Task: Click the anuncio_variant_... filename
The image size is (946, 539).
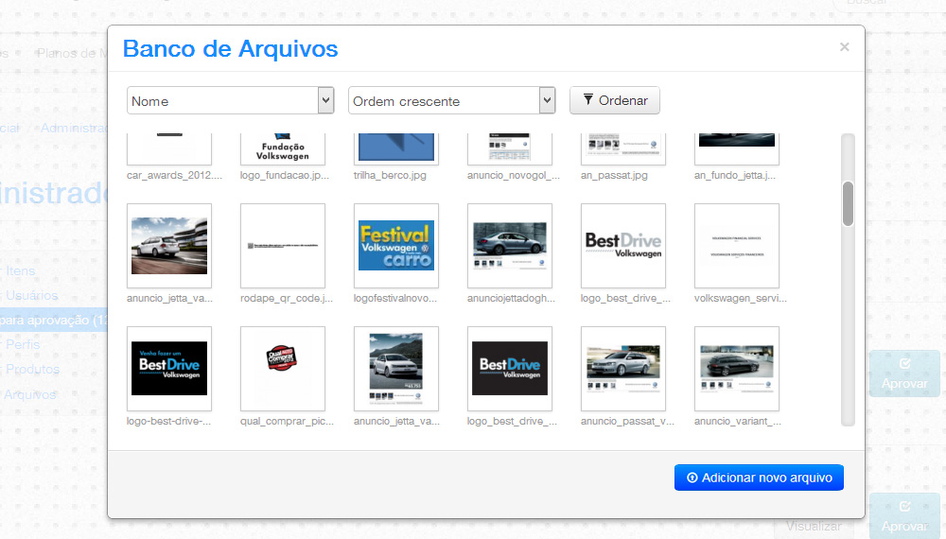Action: 737,422
